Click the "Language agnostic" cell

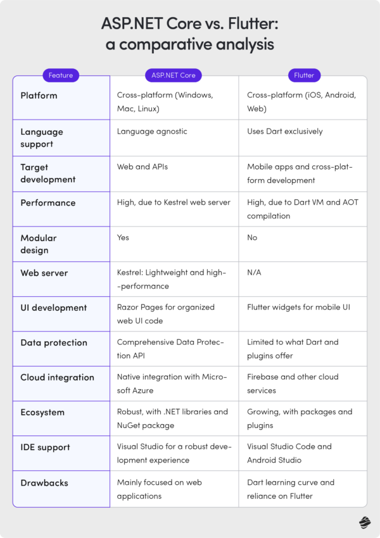152,132
